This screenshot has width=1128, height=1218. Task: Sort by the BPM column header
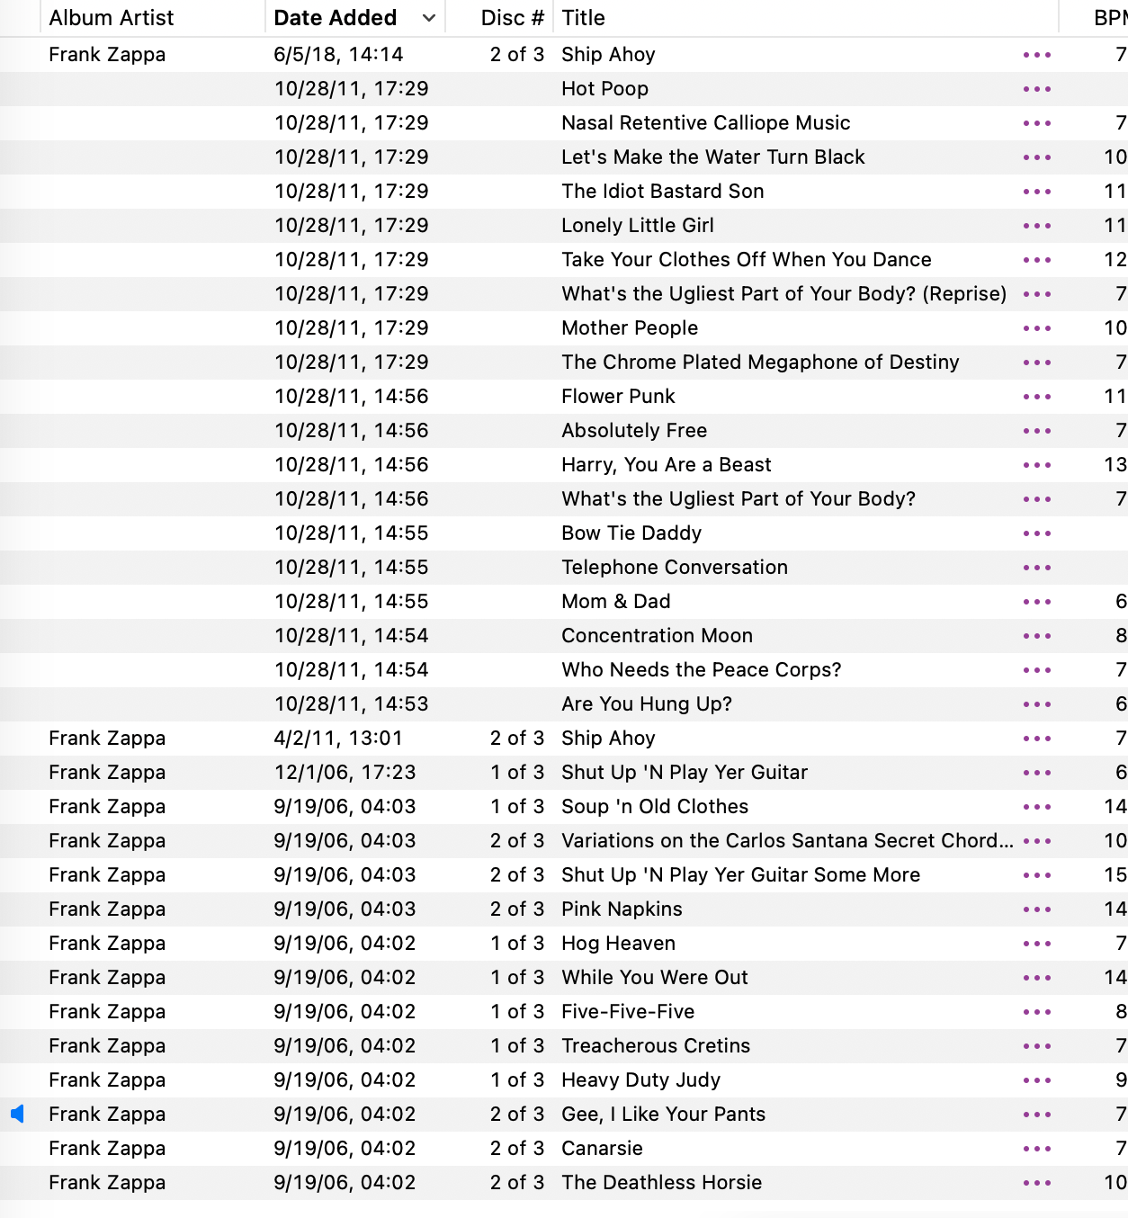pyautogui.click(x=1110, y=18)
